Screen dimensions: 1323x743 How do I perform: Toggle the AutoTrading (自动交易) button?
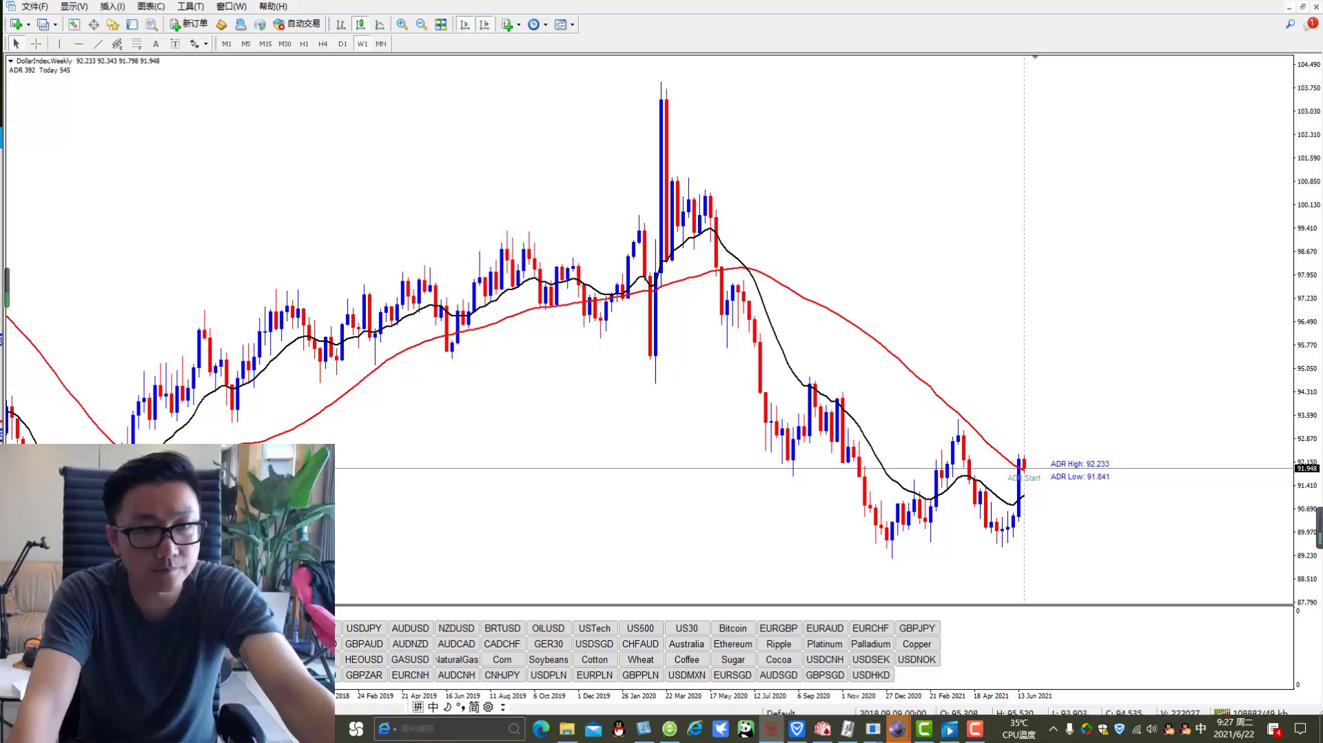coord(297,25)
